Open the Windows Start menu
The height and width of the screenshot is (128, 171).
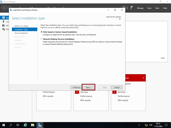(x=3, y=125)
